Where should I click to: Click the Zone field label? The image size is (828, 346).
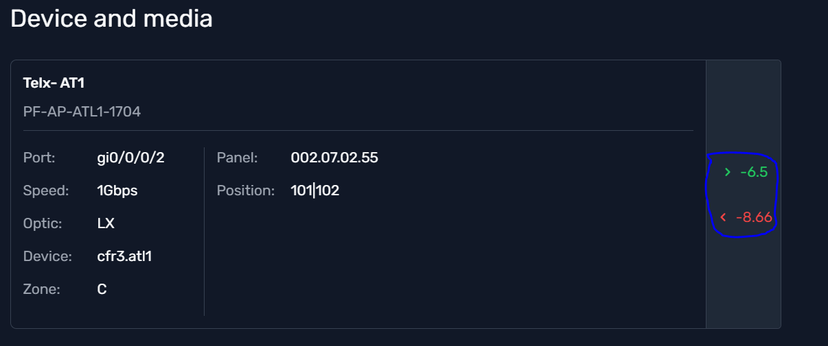point(42,289)
